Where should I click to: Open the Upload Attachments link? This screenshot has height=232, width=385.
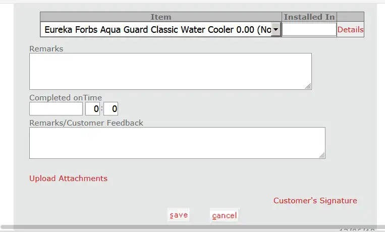[68, 178]
